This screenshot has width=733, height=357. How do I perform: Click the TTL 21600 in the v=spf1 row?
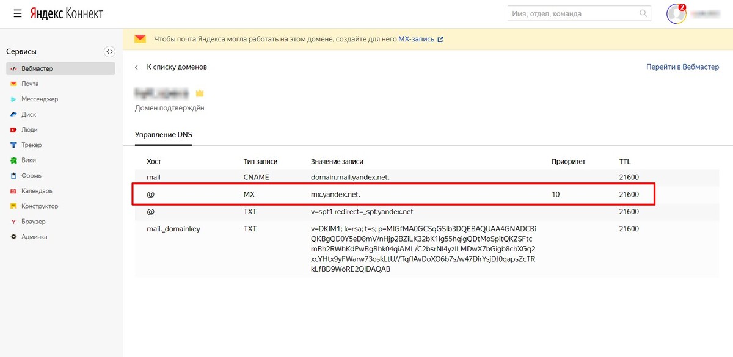(629, 212)
